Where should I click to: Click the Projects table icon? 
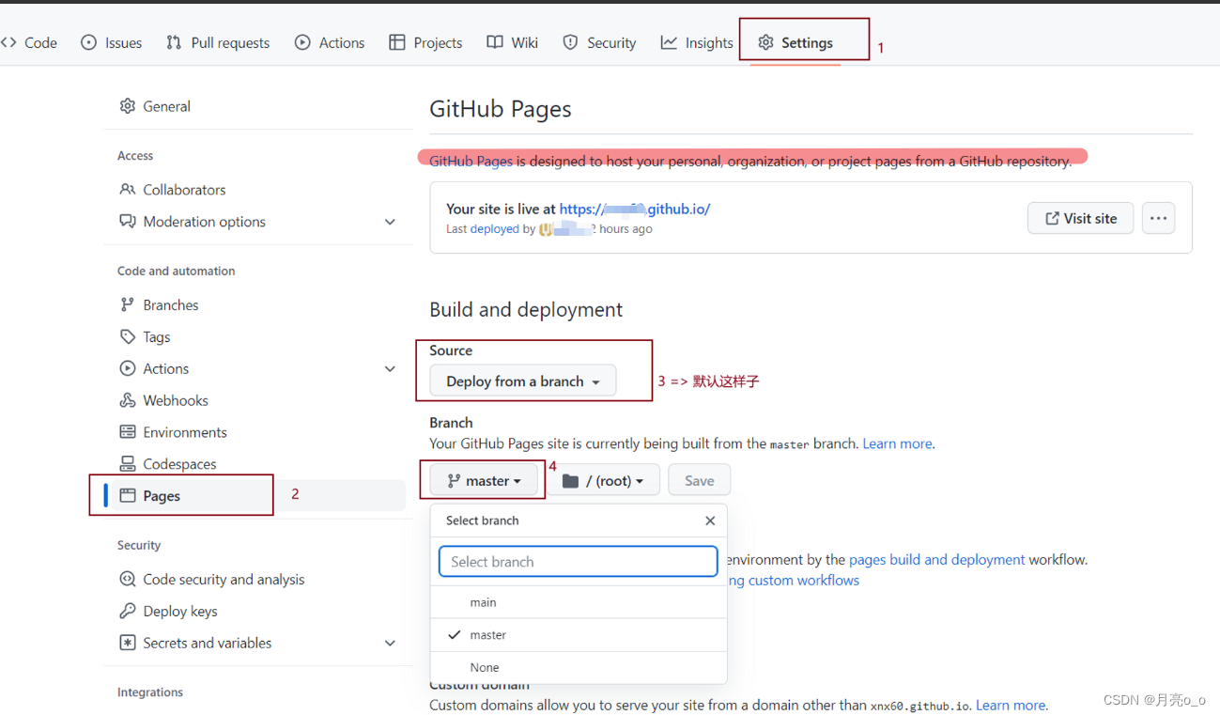point(397,42)
